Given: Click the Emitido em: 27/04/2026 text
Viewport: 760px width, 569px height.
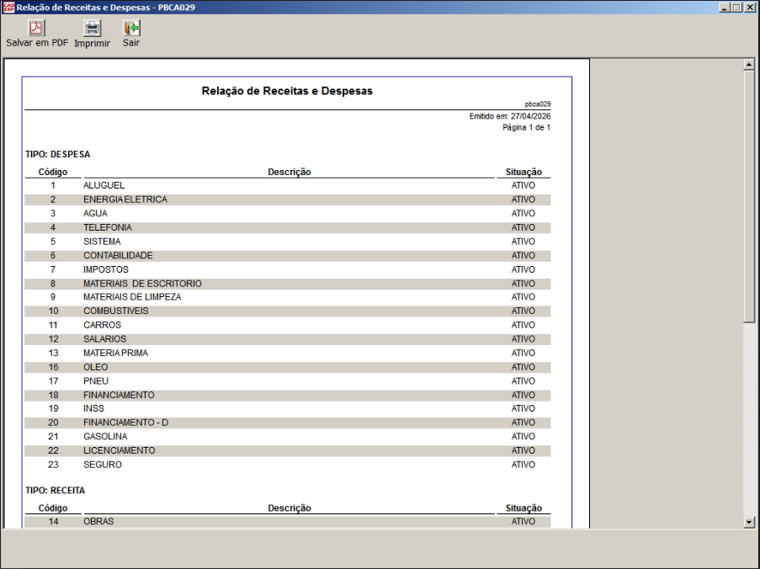Looking at the screenshot, I should 510,116.
